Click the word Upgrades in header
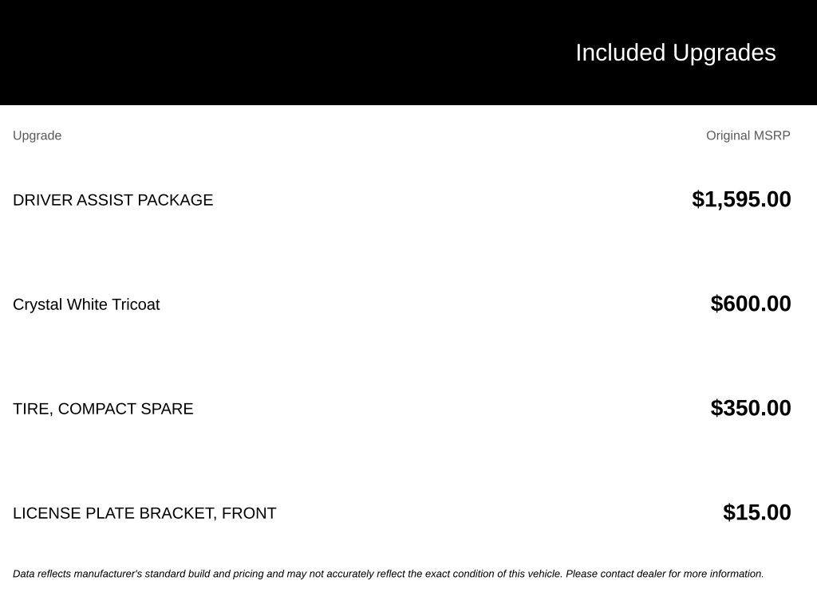The width and height of the screenshot is (817, 612). point(724,53)
